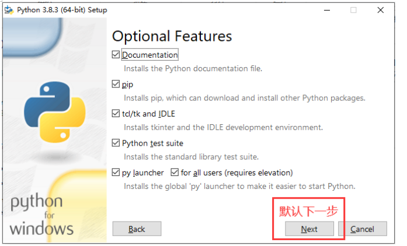This screenshot has width=407, height=246.
Task: Uncheck the Python test suite option
Action: [116, 143]
